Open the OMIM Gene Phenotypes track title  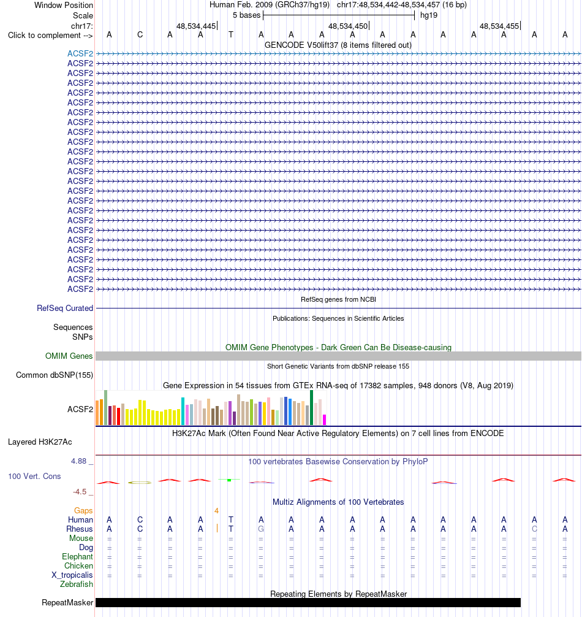click(x=338, y=348)
